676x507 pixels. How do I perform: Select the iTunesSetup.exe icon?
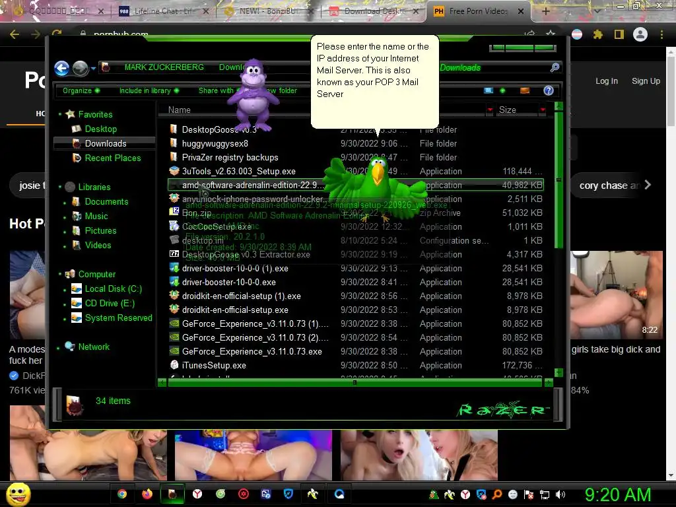point(174,365)
